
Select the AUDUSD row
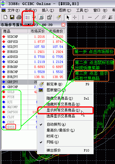pos(33,57)
